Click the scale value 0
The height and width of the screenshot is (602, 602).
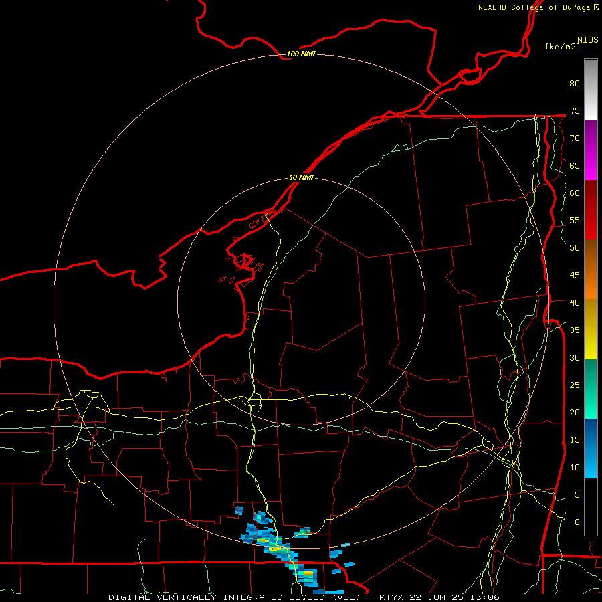tap(577, 522)
